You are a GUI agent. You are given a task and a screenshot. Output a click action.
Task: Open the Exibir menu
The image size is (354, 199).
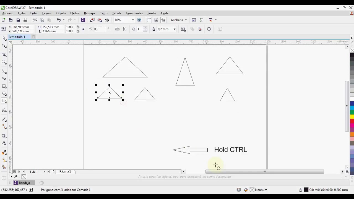[34, 13]
